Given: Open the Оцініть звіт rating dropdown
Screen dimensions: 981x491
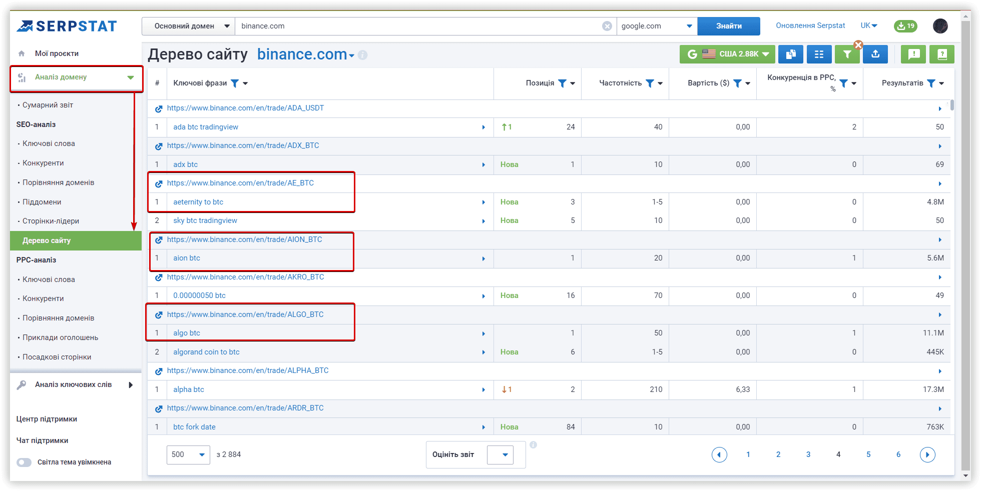Looking at the screenshot, I should coord(501,454).
